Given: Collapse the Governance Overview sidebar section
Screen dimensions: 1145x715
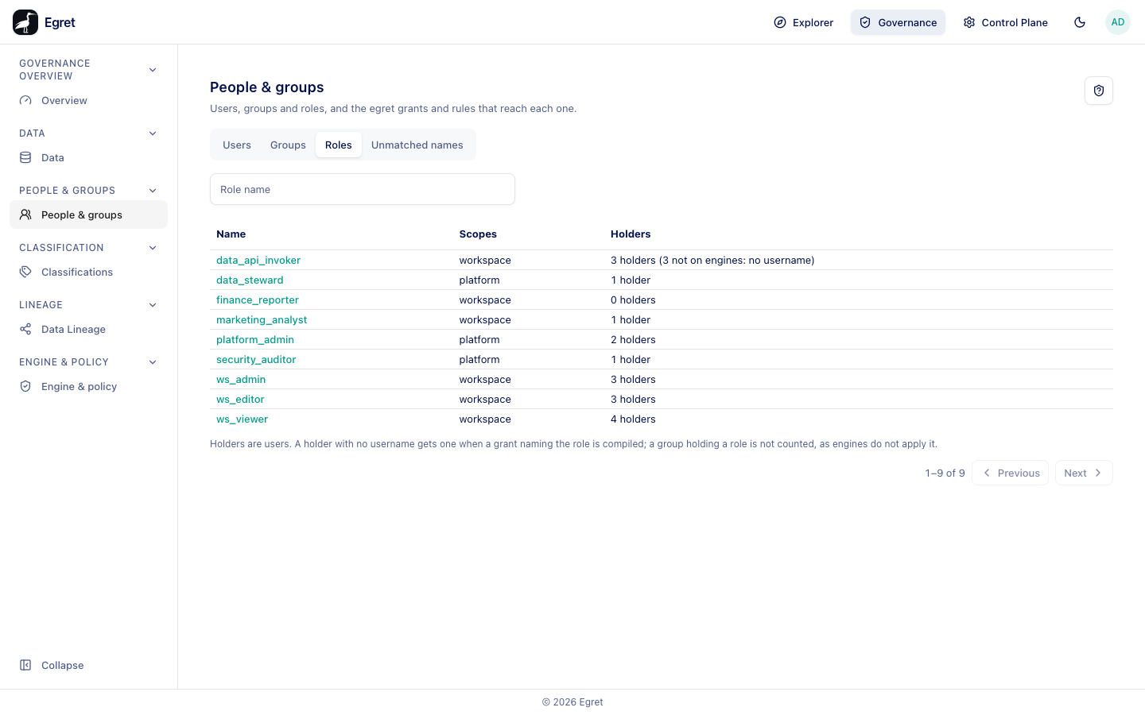Looking at the screenshot, I should [153, 70].
